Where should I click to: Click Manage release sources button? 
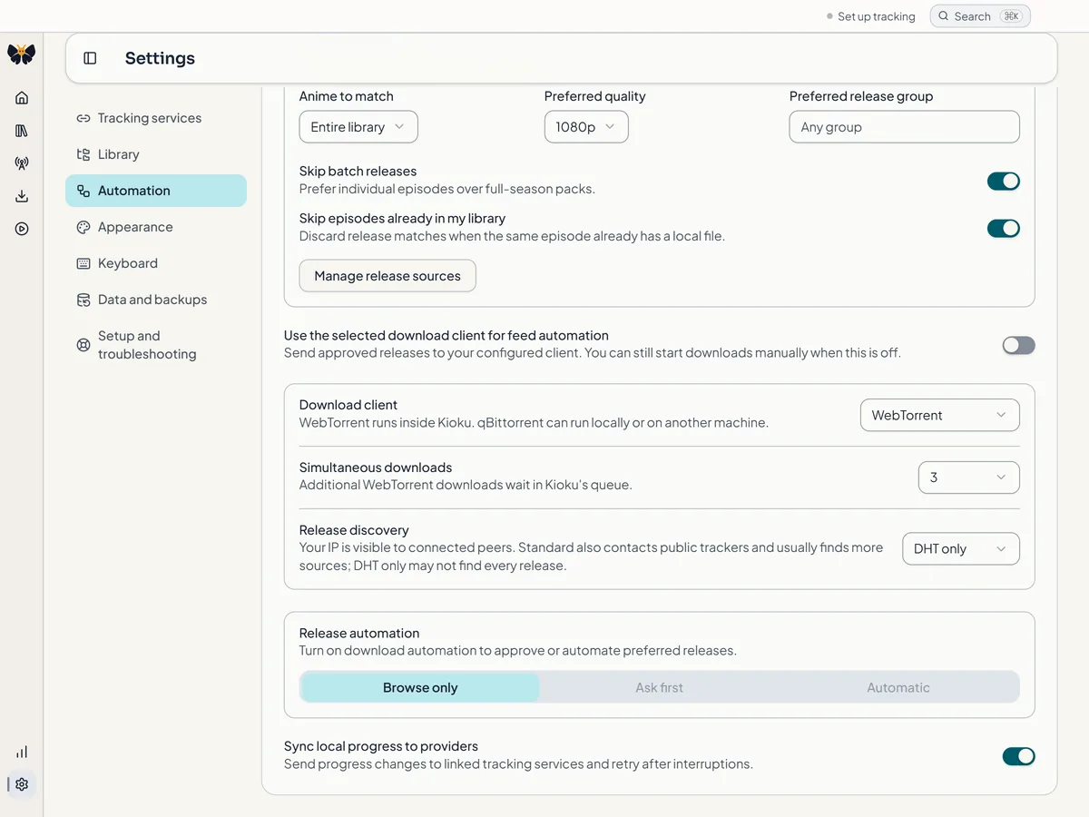[388, 276]
